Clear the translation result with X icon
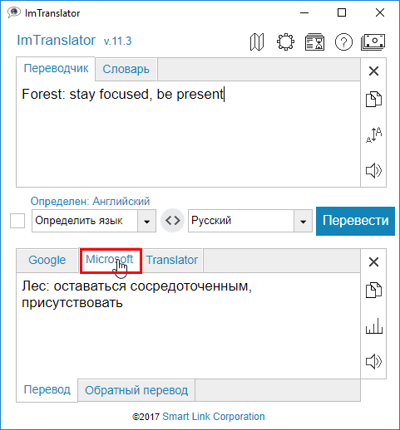This screenshot has width=400, height=430. point(373,261)
